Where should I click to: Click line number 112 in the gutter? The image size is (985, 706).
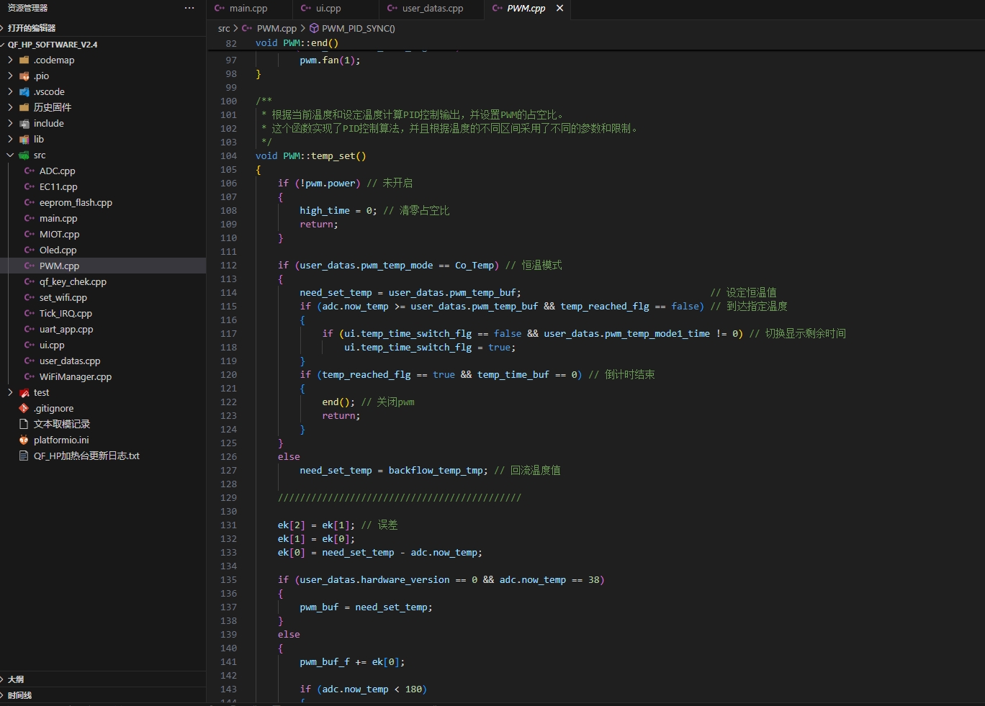tap(228, 265)
